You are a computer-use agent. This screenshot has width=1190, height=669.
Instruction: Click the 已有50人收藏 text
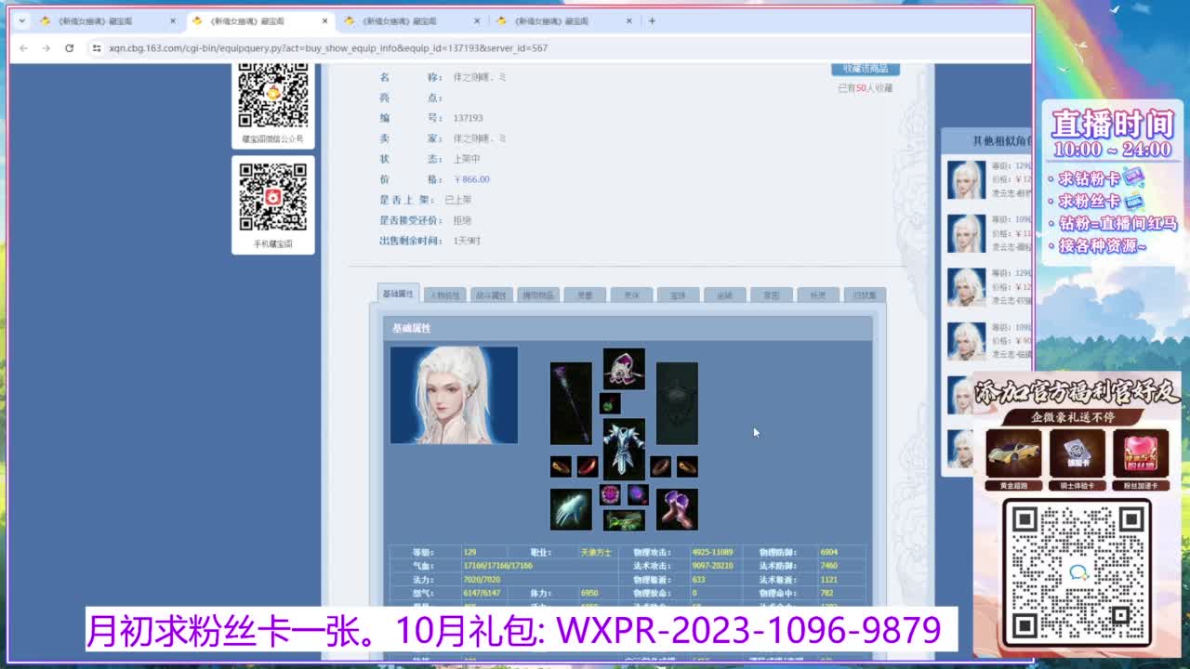pyautogui.click(x=865, y=88)
